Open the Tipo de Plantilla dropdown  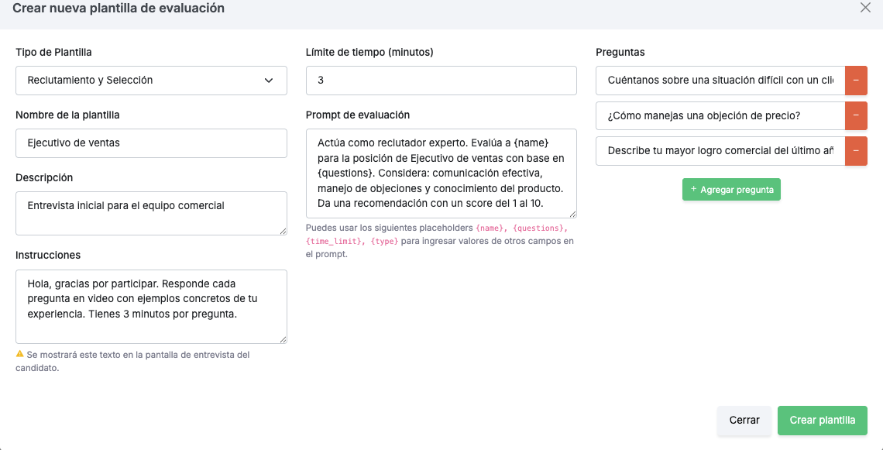click(x=152, y=81)
